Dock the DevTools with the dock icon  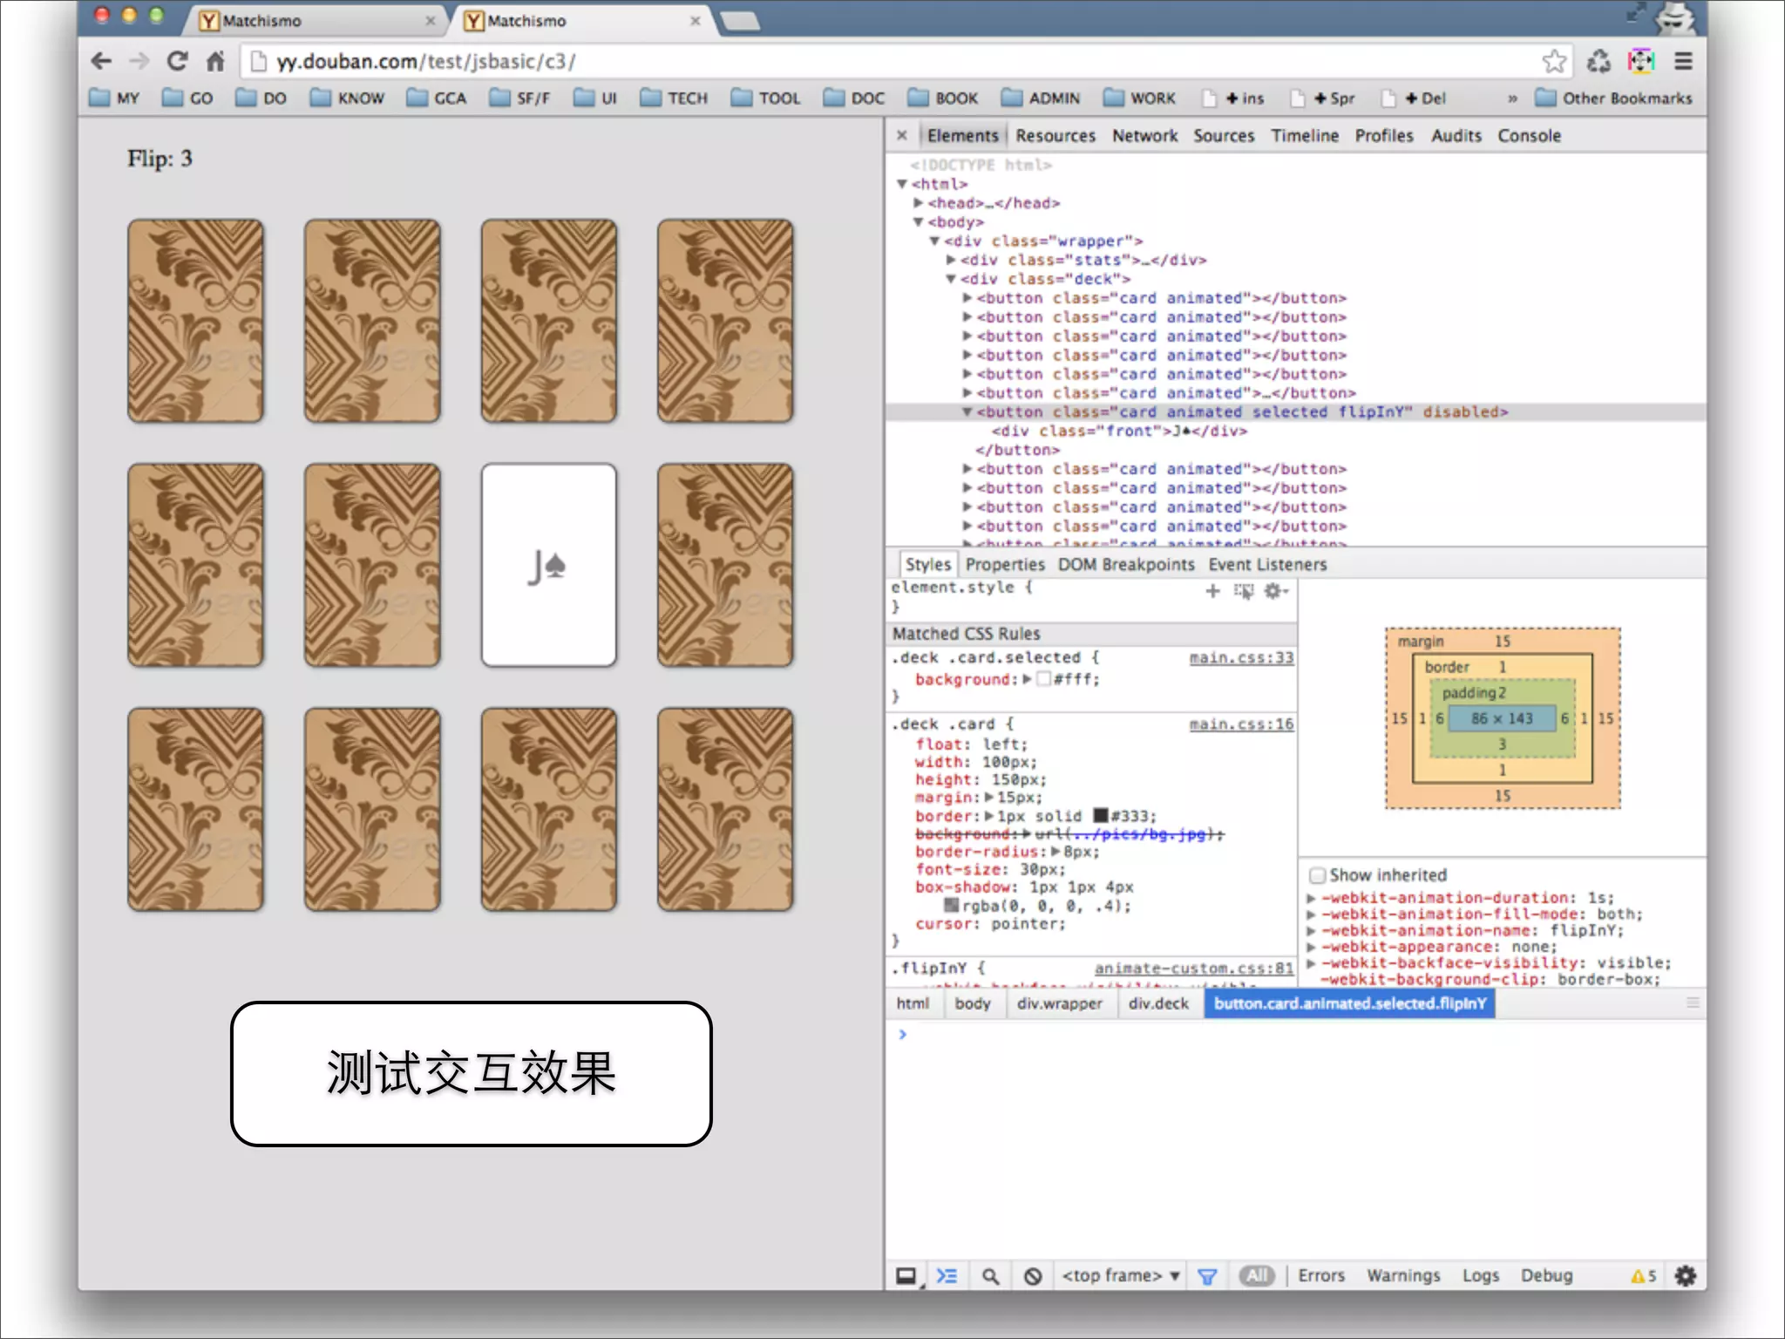point(906,1276)
